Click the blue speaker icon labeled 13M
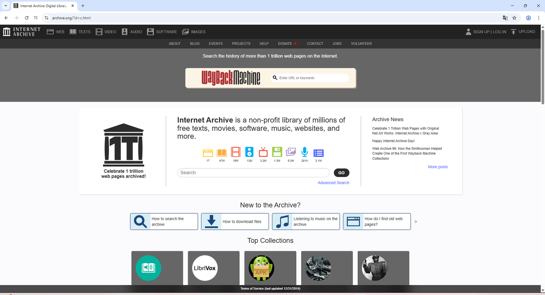The image size is (545, 295). click(x=249, y=152)
